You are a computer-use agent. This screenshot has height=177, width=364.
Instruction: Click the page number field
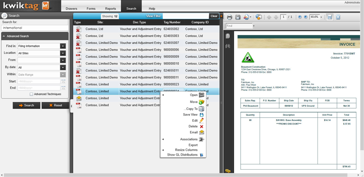pyautogui.click(x=284, y=17)
